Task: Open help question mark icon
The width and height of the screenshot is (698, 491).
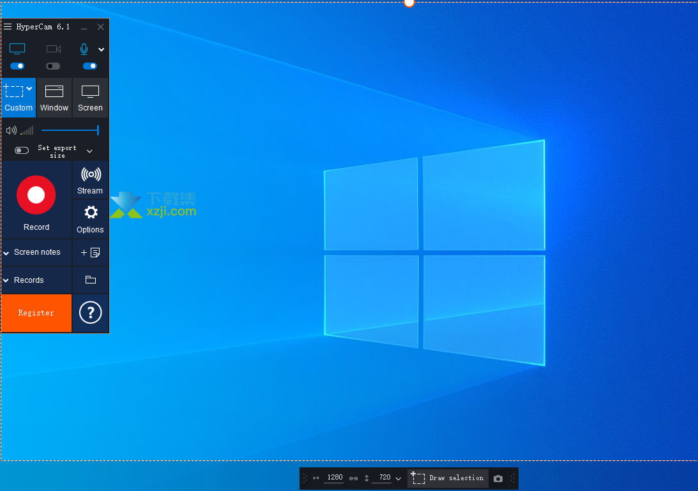Action: pos(91,312)
